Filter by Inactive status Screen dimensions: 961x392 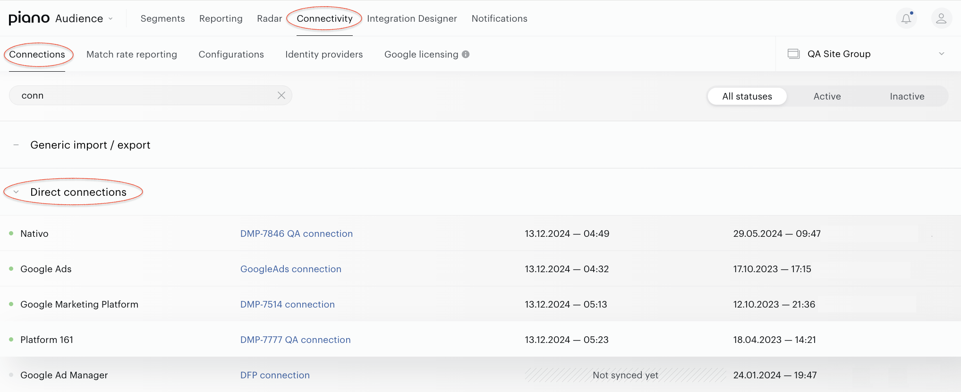coord(907,96)
